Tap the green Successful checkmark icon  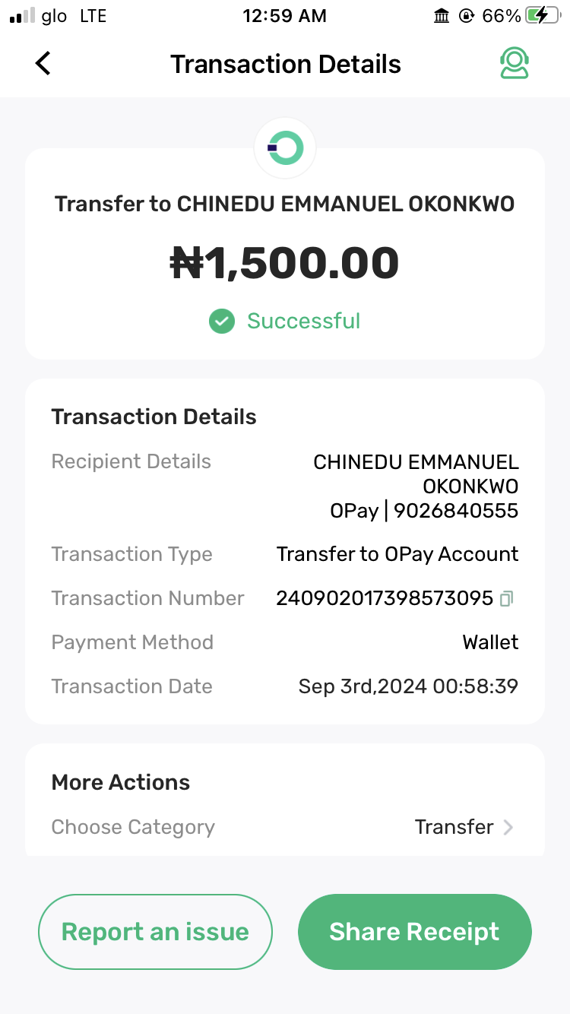[221, 321]
